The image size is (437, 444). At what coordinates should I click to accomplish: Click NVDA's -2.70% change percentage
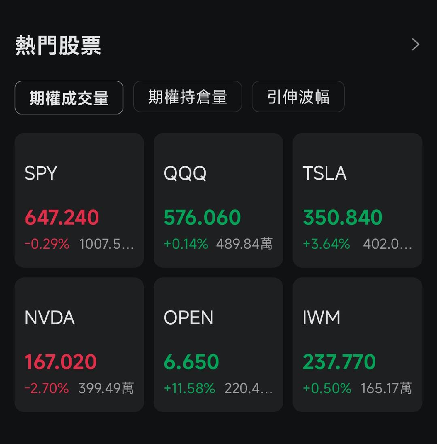[47, 388]
